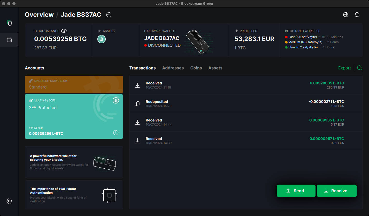
Task: Click Bitcoin badge on 2FA Protected card
Action: (x=116, y=100)
